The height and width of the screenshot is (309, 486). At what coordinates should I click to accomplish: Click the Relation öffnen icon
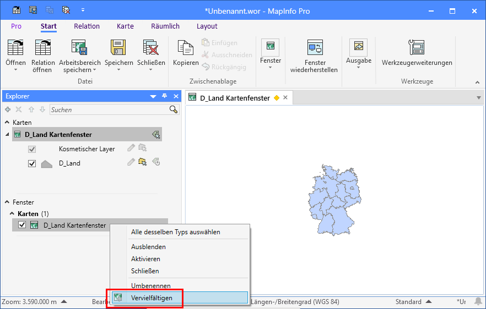(43, 47)
